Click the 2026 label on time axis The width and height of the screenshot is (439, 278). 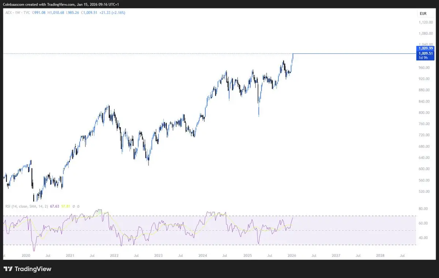coord(292,255)
